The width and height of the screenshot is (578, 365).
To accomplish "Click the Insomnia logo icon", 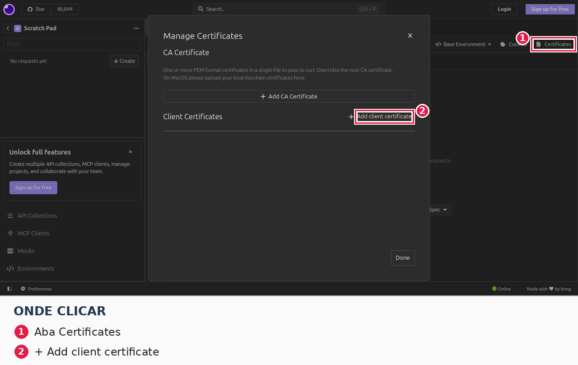I will tap(9, 9).
